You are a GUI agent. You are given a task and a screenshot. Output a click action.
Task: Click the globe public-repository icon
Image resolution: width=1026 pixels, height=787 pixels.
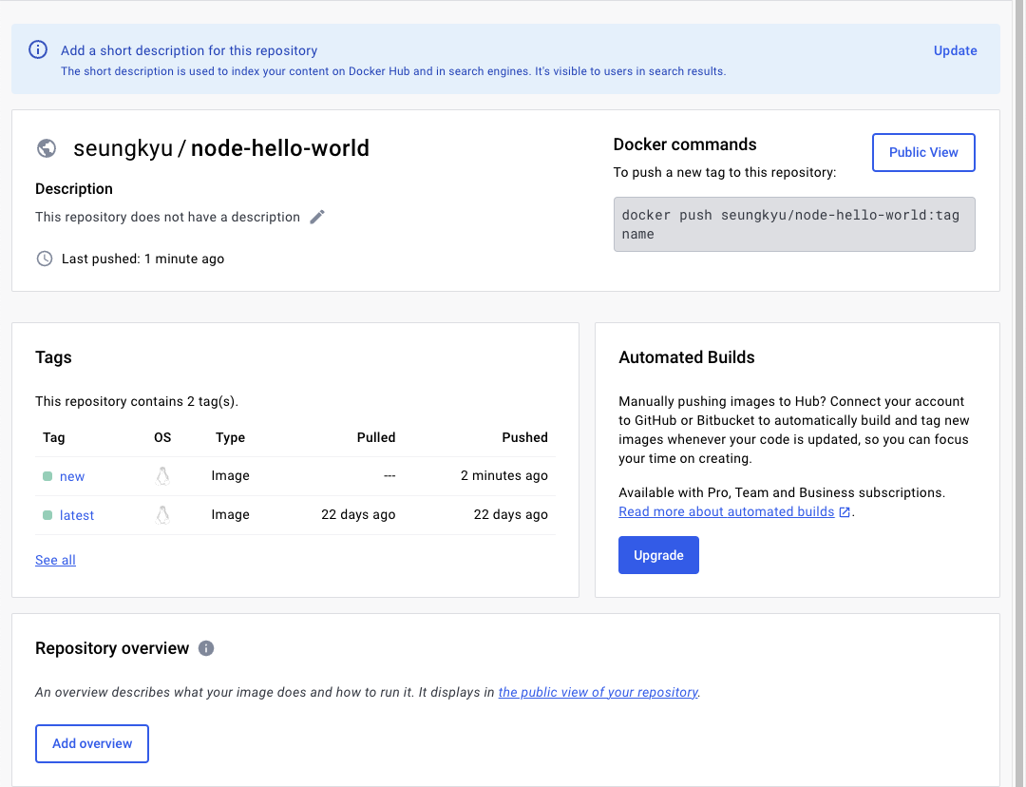tap(47, 148)
